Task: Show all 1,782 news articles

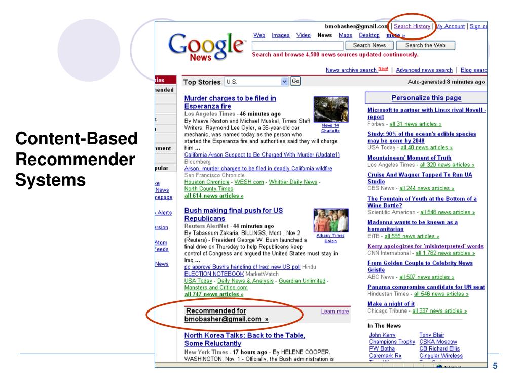Action: tap(445, 253)
